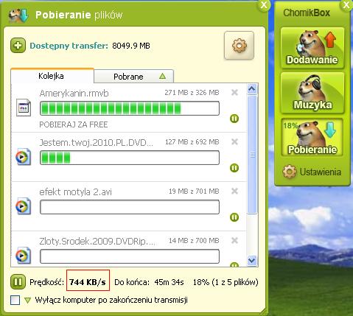Screen dimensions: 353x316
Task: Open the Dodawanie upload hamster icon
Action: click(x=312, y=48)
